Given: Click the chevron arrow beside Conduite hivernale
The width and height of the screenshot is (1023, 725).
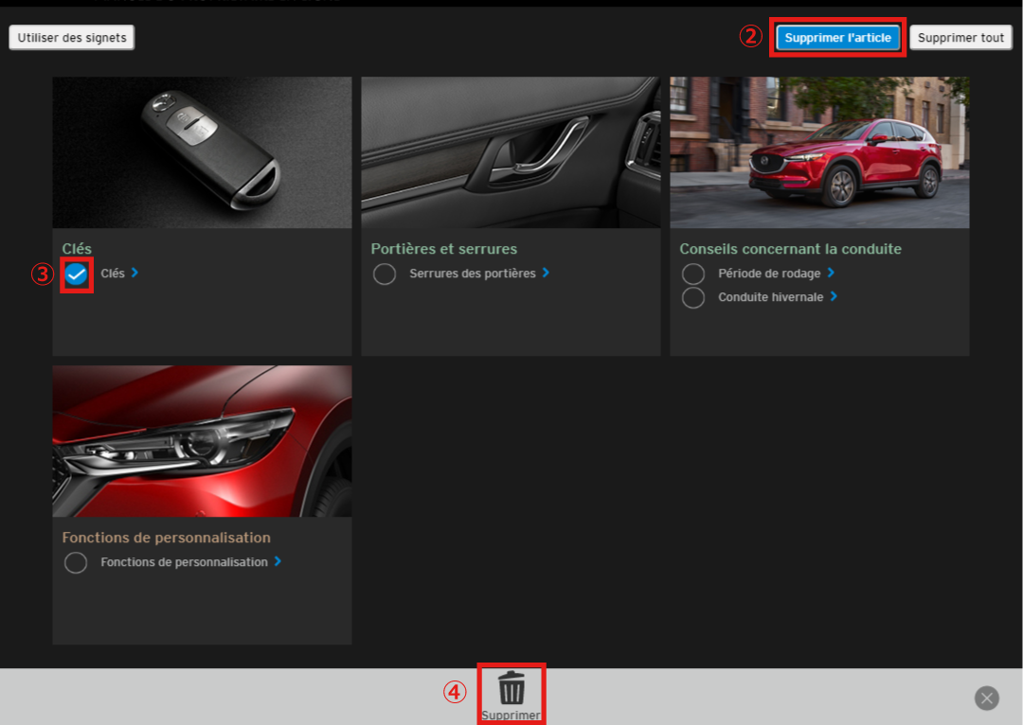Looking at the screenshot, I should [834, 296].
